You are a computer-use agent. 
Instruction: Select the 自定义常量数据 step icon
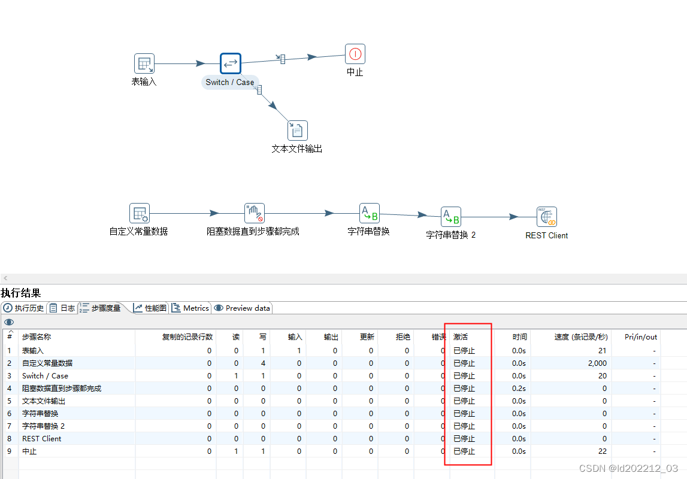click(140, 213)
